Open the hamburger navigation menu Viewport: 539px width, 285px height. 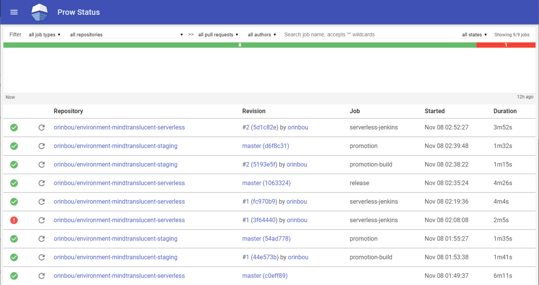(14, 12)
